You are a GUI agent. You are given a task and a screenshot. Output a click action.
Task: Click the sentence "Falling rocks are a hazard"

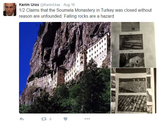coord(89,16)
